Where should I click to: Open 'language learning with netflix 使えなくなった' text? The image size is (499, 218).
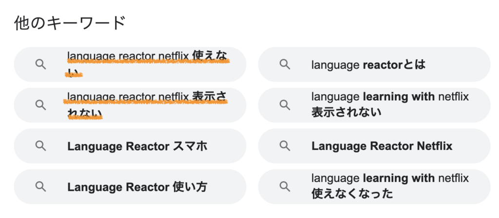(x=390, y=179)
